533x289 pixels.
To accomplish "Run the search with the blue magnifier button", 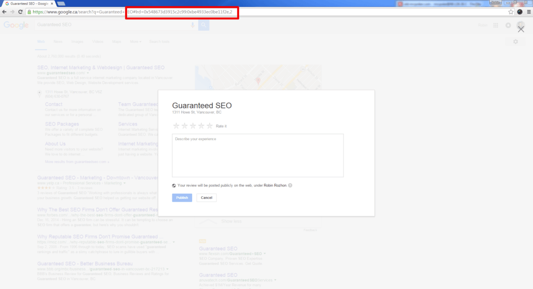I will pos(204,25).
